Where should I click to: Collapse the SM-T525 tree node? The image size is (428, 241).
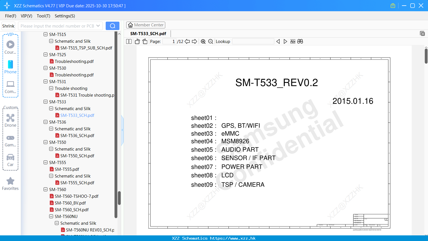46,54
